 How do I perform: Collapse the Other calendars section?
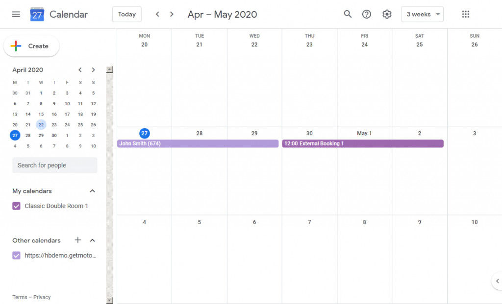(92, 240)
